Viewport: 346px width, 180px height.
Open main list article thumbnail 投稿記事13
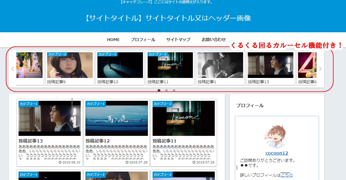point(50,118)
